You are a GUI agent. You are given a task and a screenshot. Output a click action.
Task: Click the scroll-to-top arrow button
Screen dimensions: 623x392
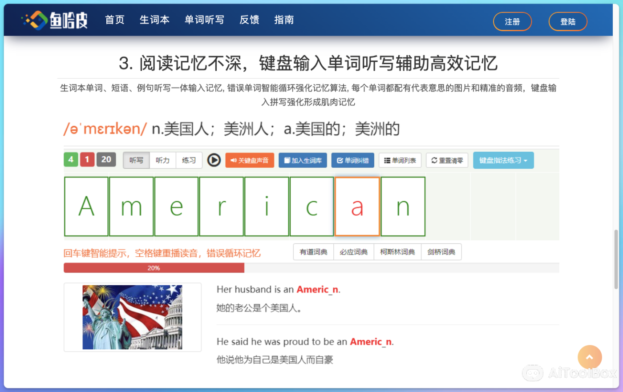pos(589,357)
